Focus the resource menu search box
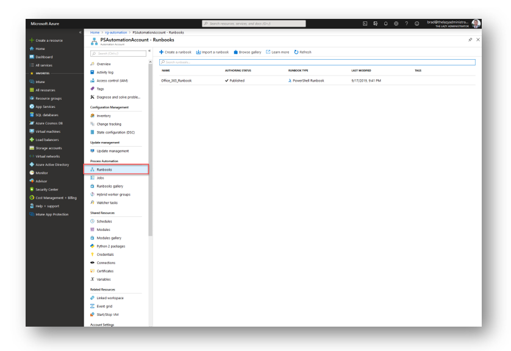 tap(118, 54)
